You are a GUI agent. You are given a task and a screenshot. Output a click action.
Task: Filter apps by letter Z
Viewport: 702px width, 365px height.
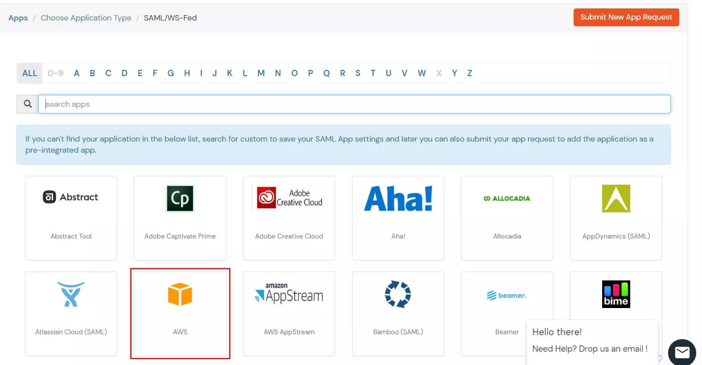(x=470, y=73)
